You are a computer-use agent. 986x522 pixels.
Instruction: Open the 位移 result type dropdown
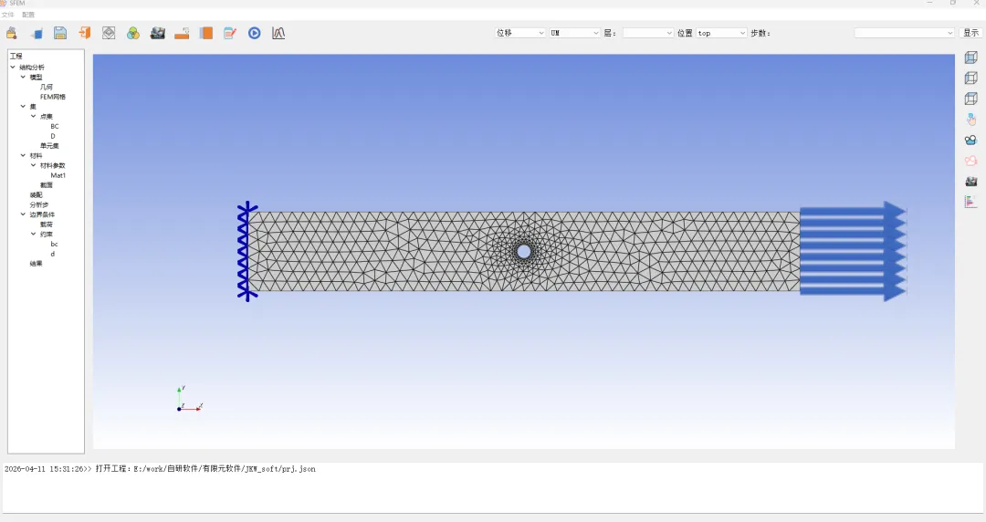520,33
